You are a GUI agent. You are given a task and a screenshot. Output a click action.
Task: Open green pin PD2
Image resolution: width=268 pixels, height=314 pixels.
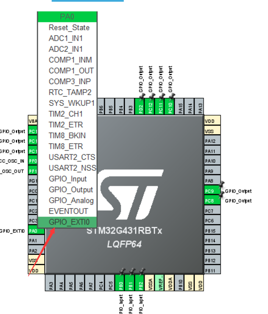coord(140,107)
